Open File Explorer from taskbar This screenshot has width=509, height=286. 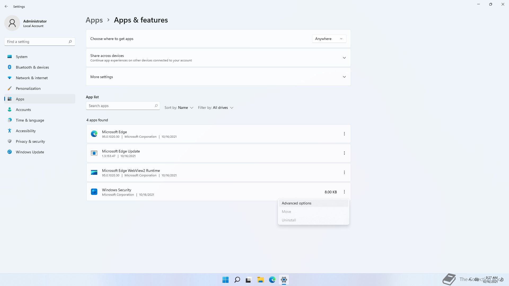(260, 280)
